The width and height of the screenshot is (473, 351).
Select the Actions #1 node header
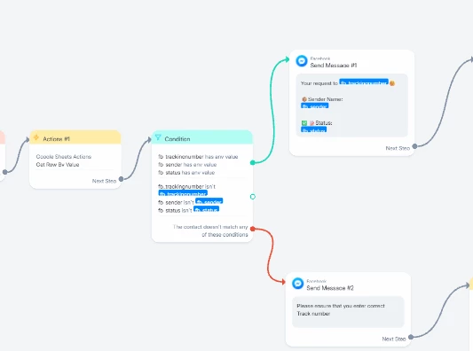[75, 137]
